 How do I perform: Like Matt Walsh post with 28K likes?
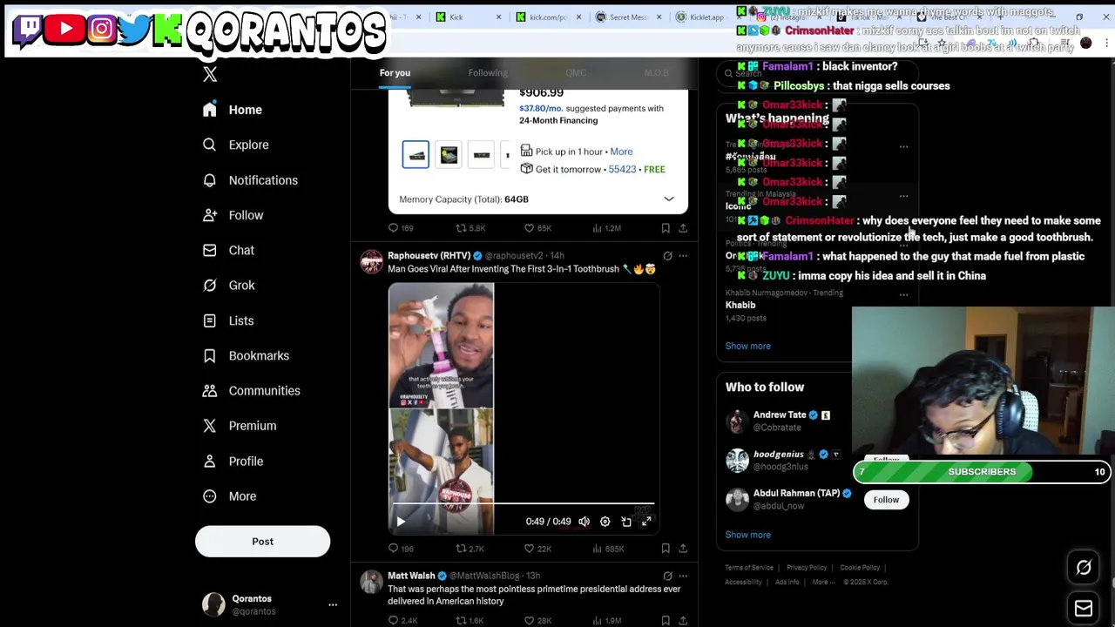click(537, 620)
